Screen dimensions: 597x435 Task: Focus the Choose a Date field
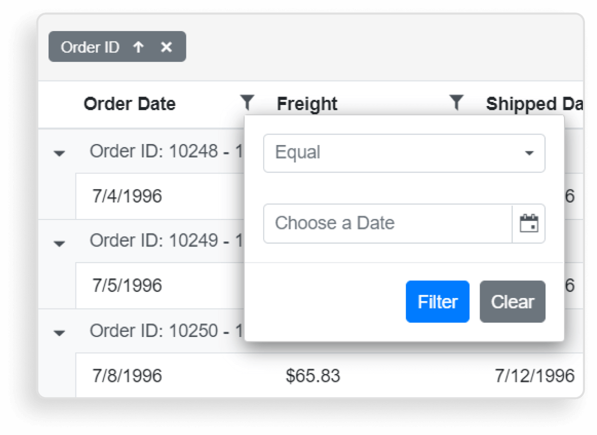point(387,223)
